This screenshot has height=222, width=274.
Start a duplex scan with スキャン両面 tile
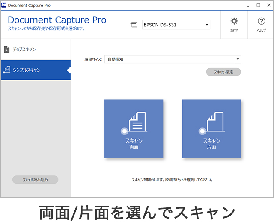click(x=134, y=129)
